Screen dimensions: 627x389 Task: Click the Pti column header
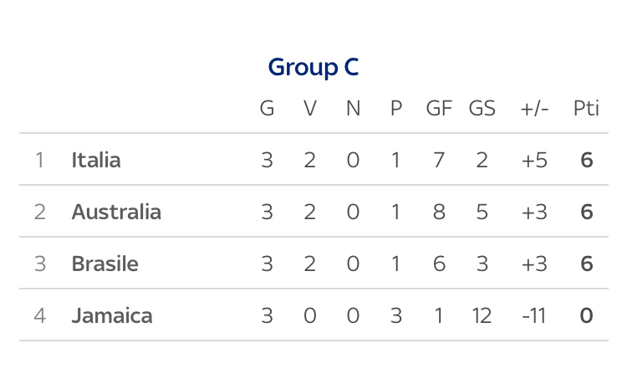[x=586, y=108]
